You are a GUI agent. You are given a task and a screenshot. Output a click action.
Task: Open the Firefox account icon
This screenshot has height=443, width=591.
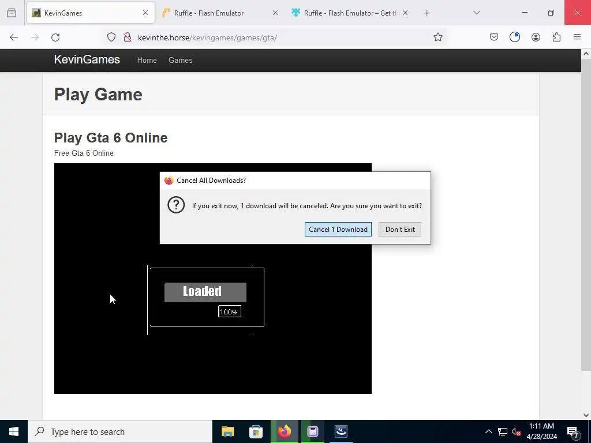click(536, 37)
